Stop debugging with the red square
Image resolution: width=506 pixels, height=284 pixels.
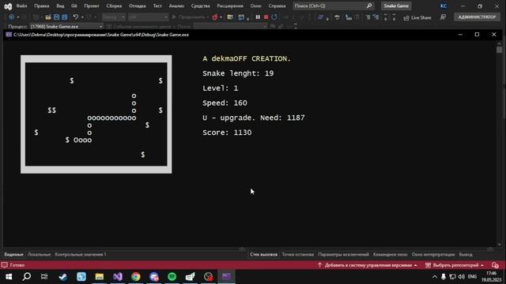(x=266, y=17)
